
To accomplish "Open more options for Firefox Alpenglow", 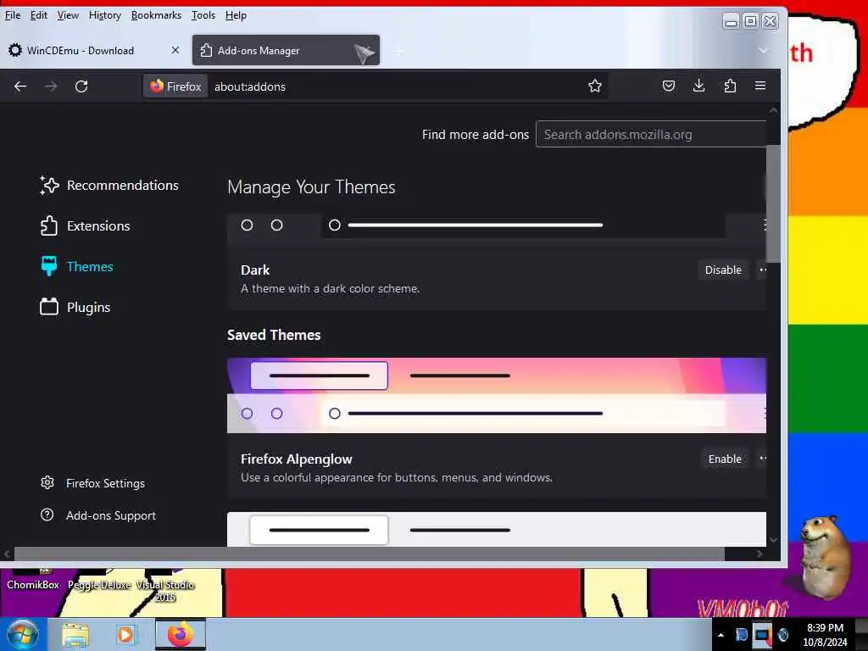I will 763,459.
